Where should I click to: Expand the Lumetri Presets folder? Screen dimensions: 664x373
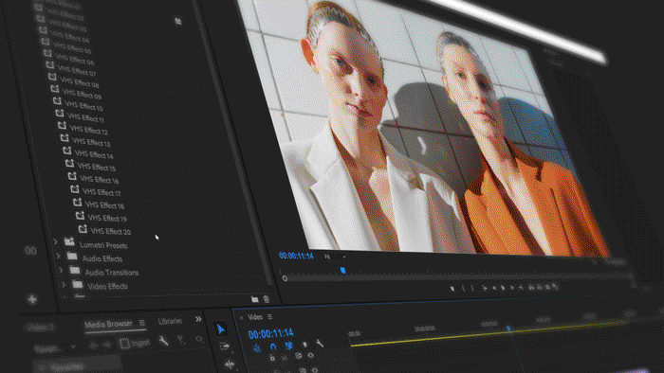tap(55, 241)
